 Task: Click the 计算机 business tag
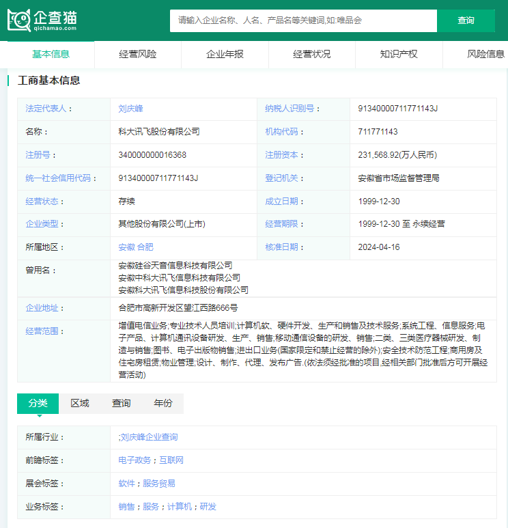click(x=180, y=507)
